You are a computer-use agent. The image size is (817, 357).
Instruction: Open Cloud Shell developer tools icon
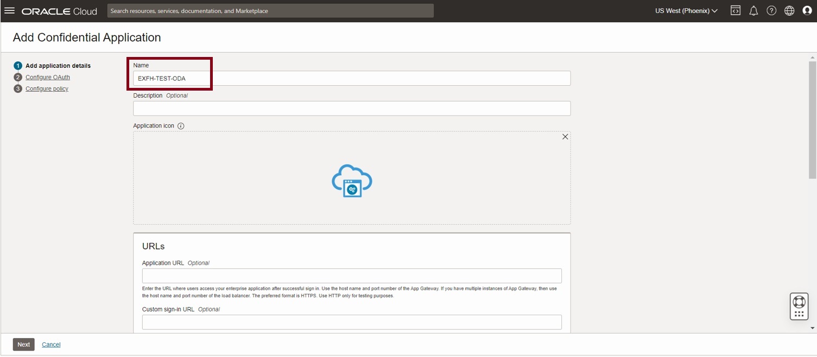735,11
